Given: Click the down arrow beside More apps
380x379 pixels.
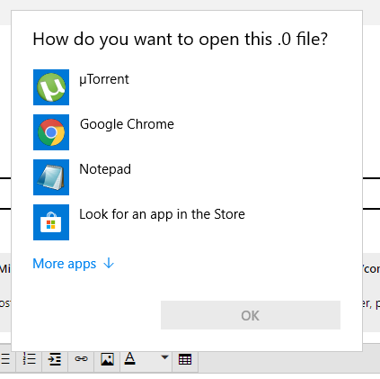Looking at the screenshot, I should coord(109,264).
